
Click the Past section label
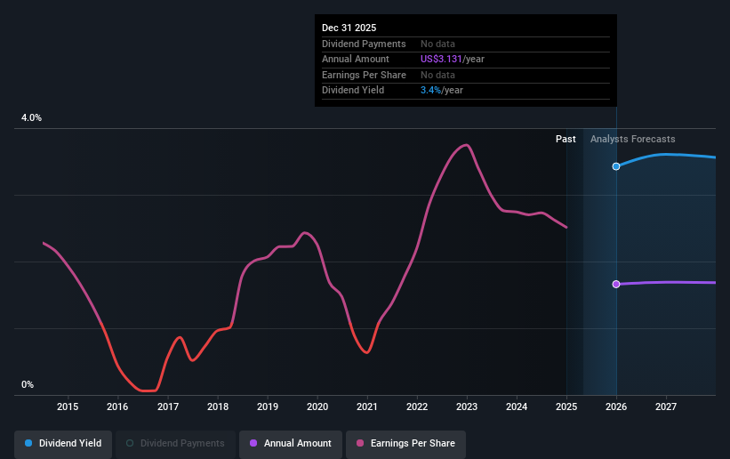click(x=566, y=139)
